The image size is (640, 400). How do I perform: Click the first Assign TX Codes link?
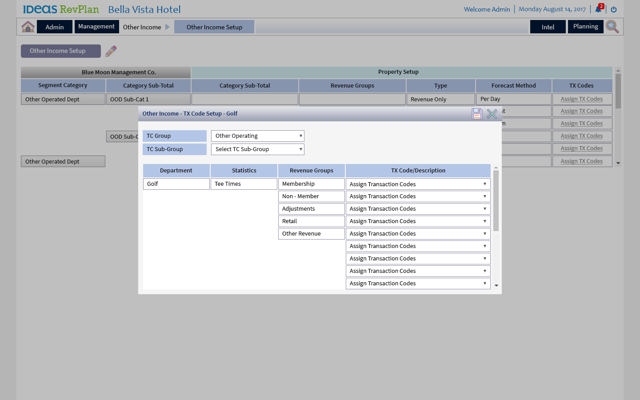pos(581,99)
